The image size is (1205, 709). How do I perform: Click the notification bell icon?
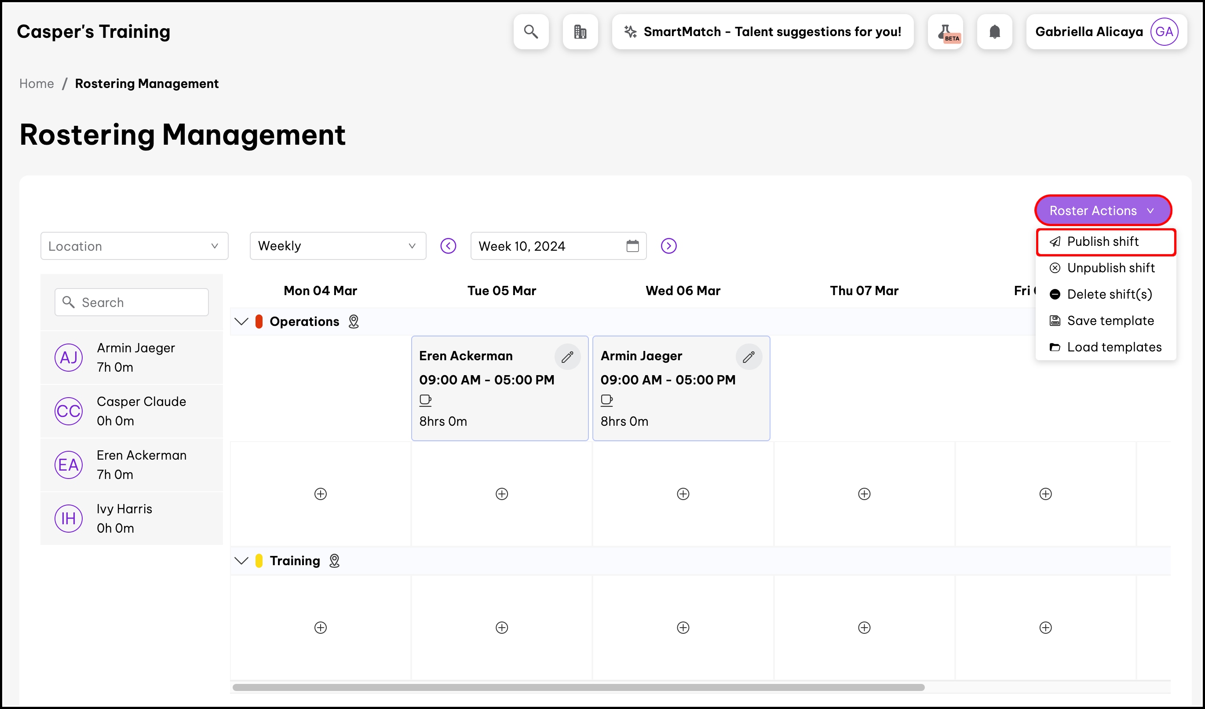pyautogui.click(x=995, y=32)
